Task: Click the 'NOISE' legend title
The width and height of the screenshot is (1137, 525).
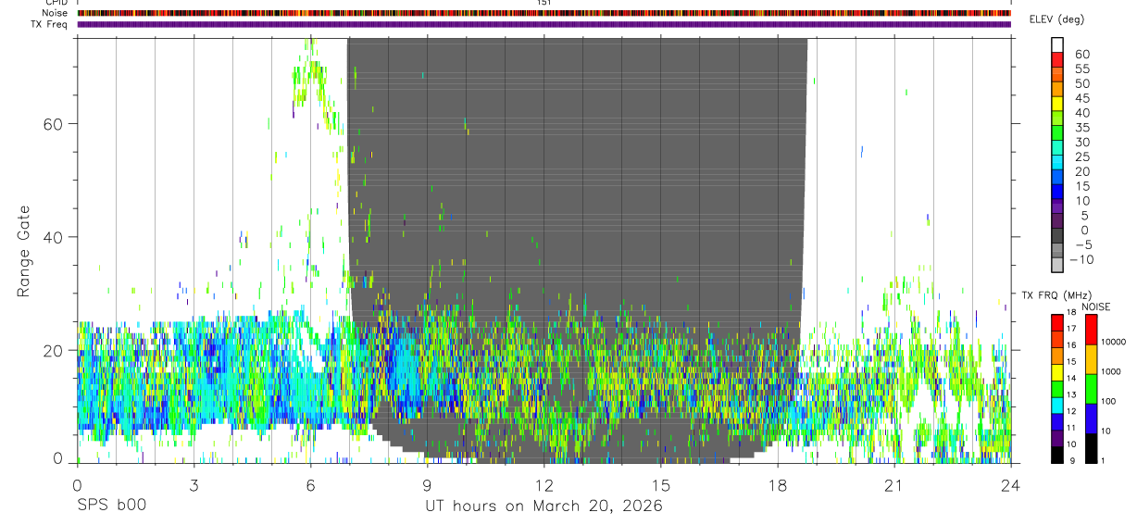Action: click(x=1095, y=306)
